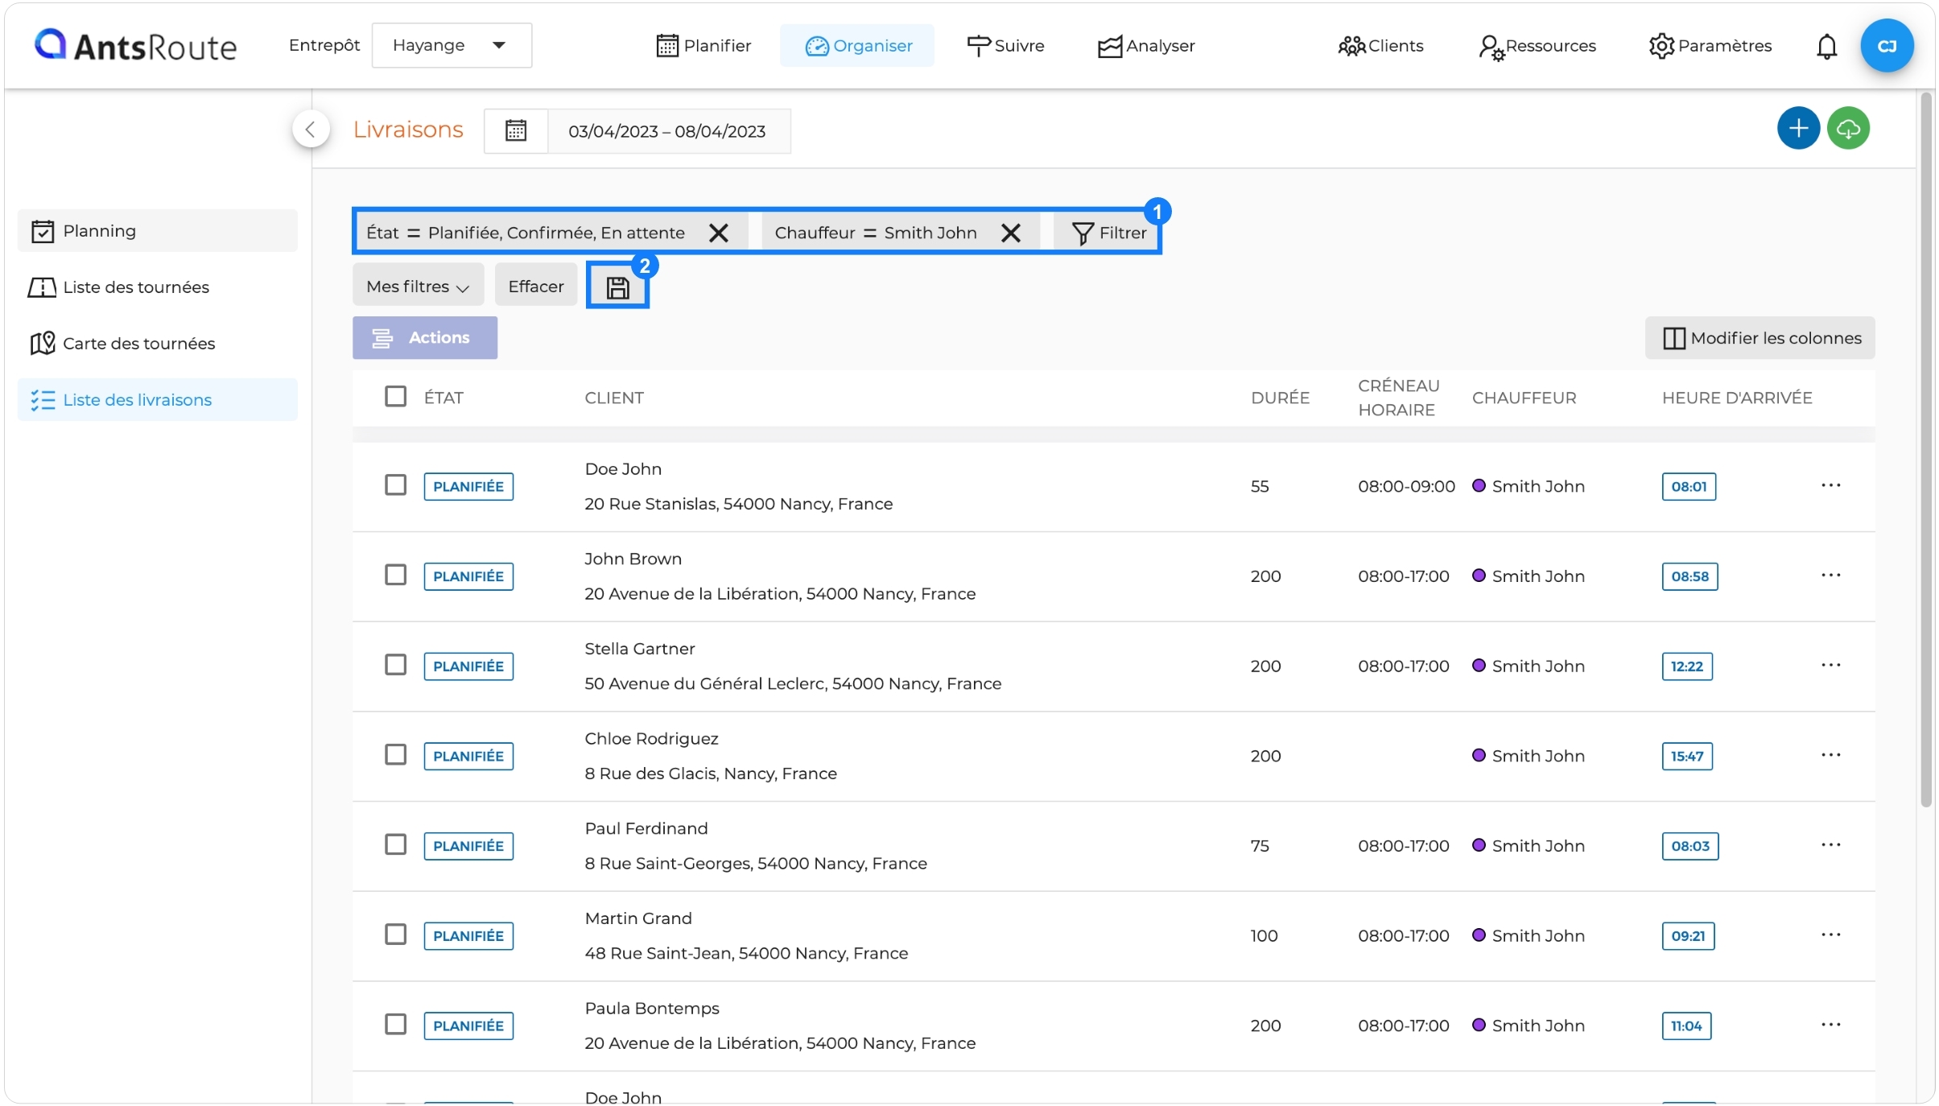Sort by the CLIENT column header
Image resolution: width=1939 pixels, height=1106 pixels.
[614, 398]
